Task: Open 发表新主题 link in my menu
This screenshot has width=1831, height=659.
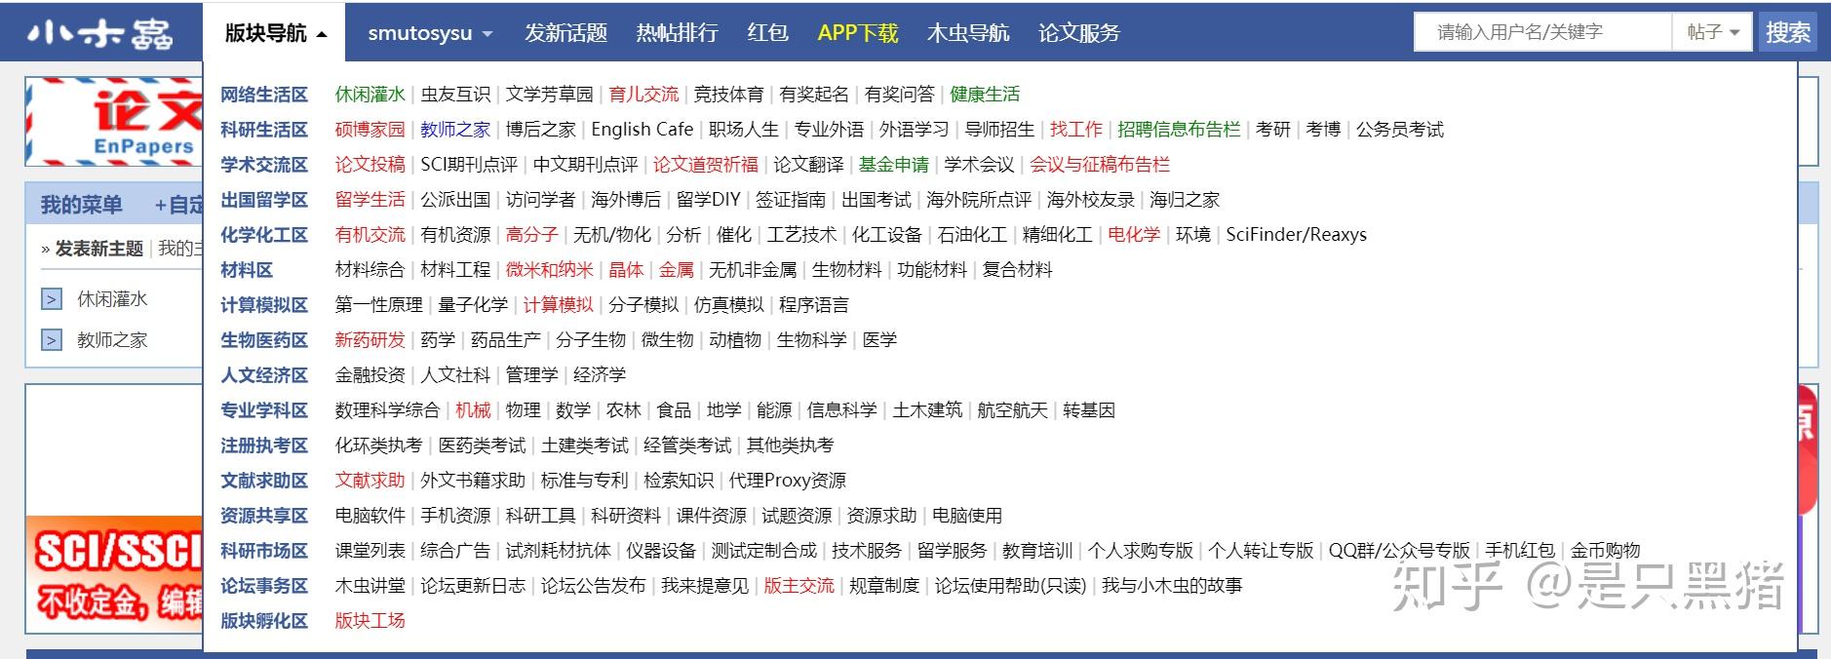Action: tap(98, 249)
